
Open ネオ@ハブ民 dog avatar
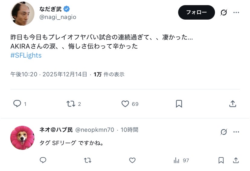[22, 138]
